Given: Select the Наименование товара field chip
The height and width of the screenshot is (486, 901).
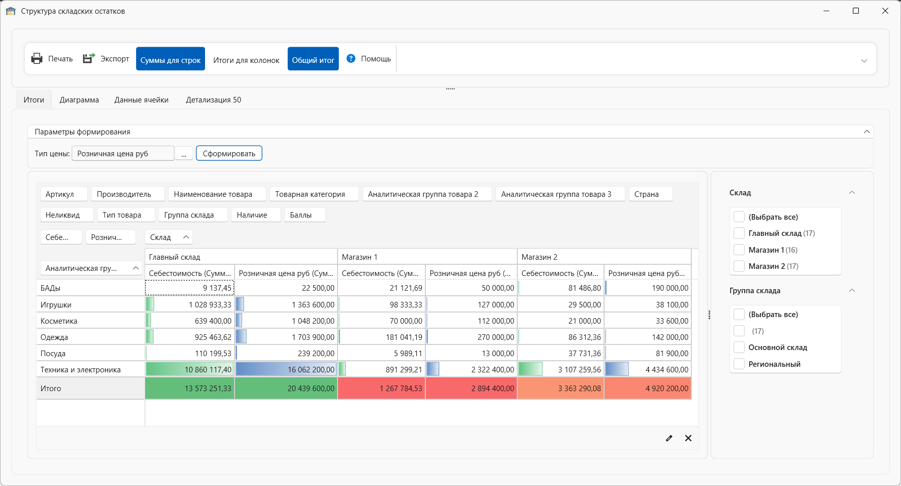Looking at the screenshot, I should click(217, 194).
